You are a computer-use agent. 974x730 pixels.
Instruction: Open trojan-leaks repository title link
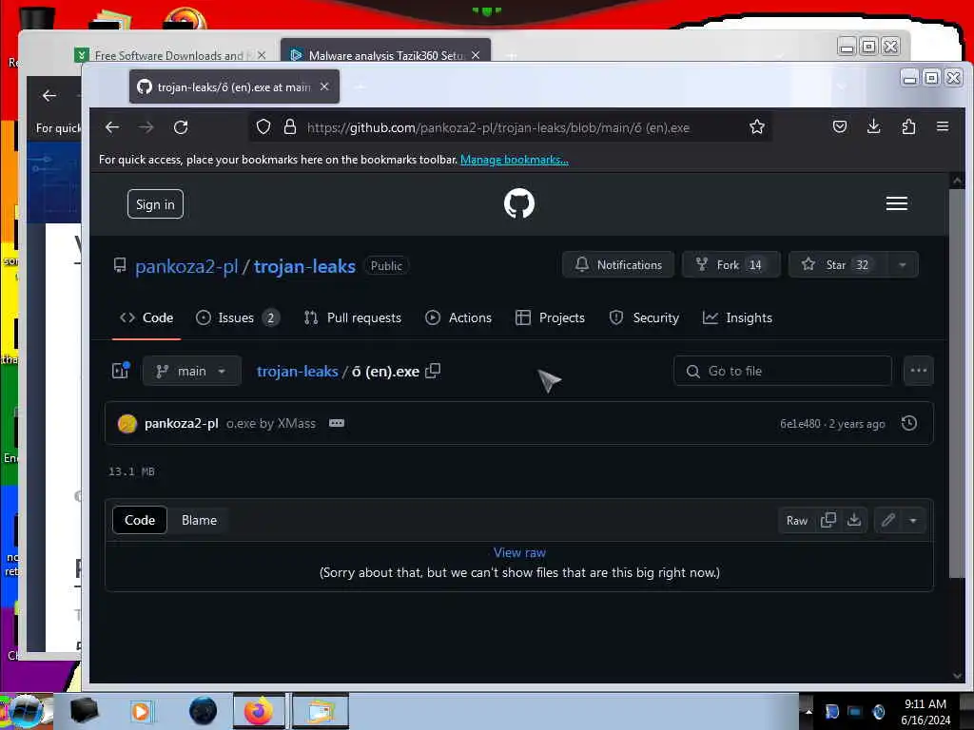tap(304, 266)
